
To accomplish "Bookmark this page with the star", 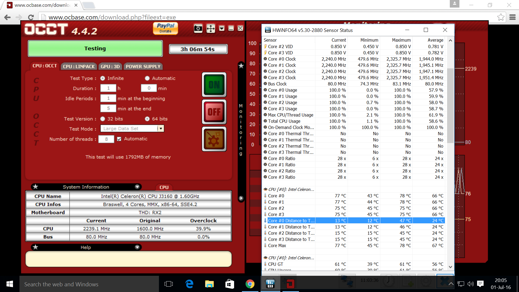I will 501,17.
